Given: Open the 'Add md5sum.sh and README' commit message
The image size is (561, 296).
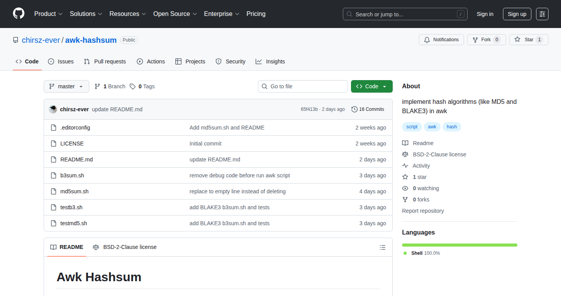Looking at the screenshot, I should point(227,128).
